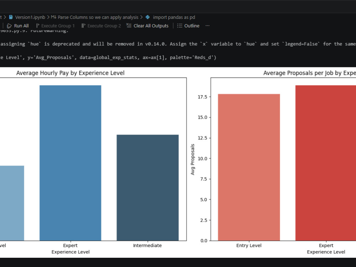Click Execute Group 2 button
Image resolution: width=356 pixels, height=267 pixels.
[101, 26]
